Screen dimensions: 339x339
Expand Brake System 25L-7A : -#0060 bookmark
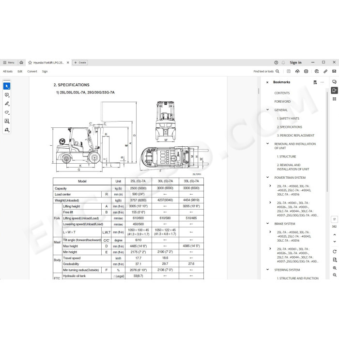[x=270, y=232]
